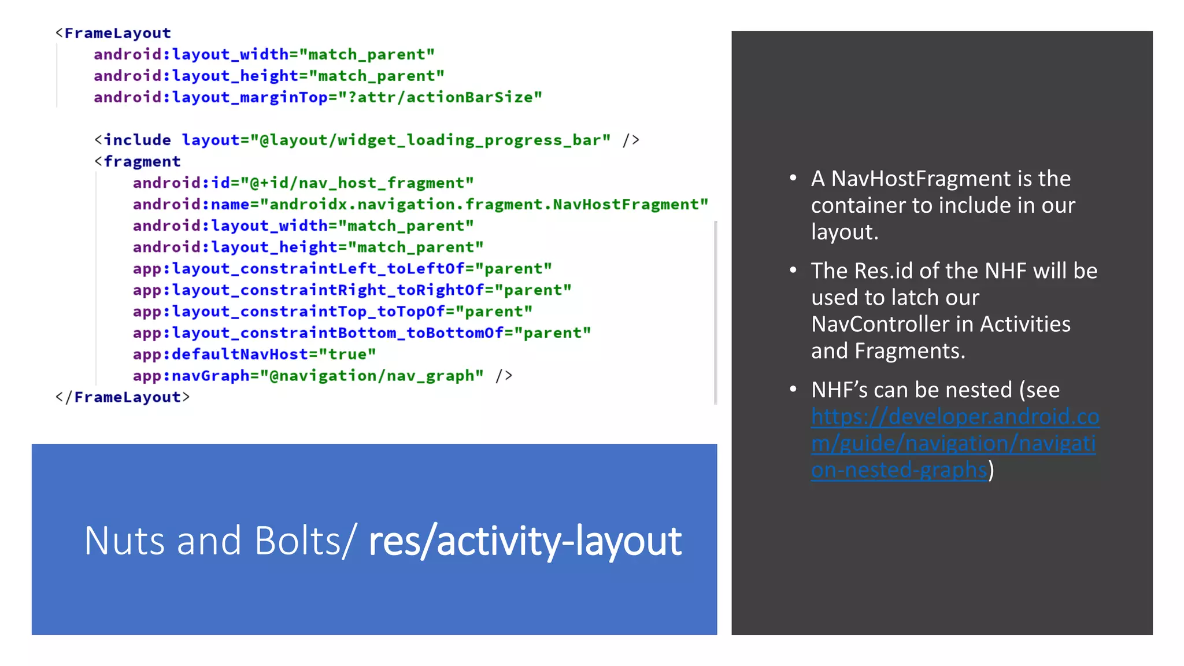Click FrameLayout's android:layout_width="match_parent" line

coord(264,54)
